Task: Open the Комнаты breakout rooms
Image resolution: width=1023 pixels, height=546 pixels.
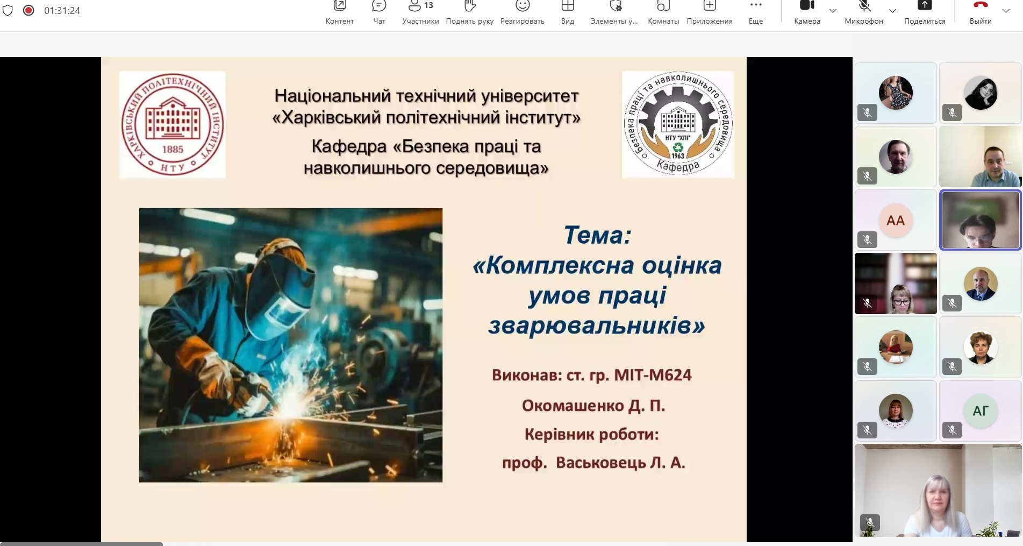Action: [663, 13]
